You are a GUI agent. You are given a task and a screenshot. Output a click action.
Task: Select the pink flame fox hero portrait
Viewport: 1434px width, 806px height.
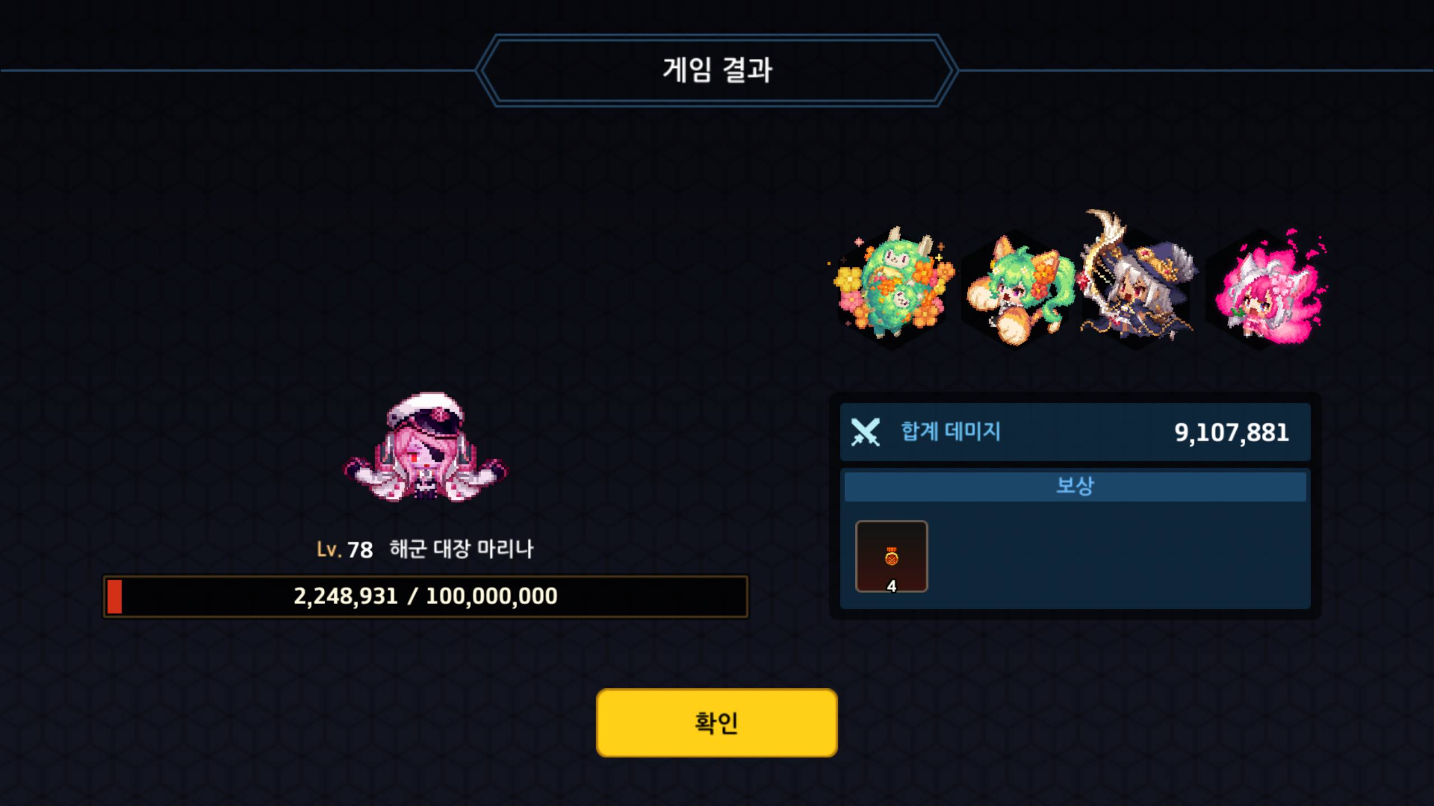(1267, 288)
